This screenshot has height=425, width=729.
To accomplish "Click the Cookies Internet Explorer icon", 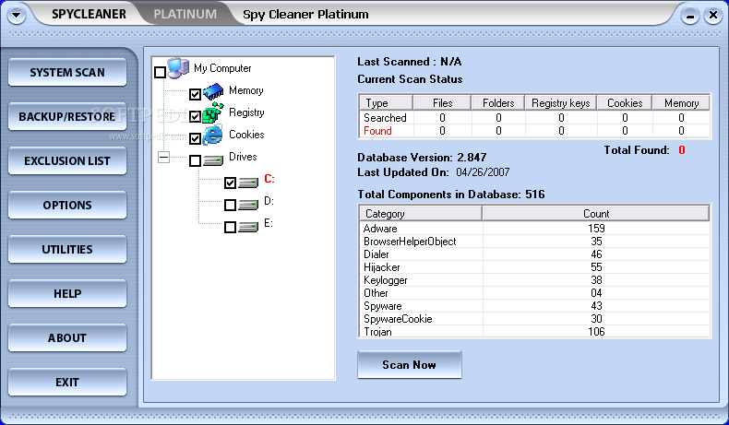I will tap(212, 136).
